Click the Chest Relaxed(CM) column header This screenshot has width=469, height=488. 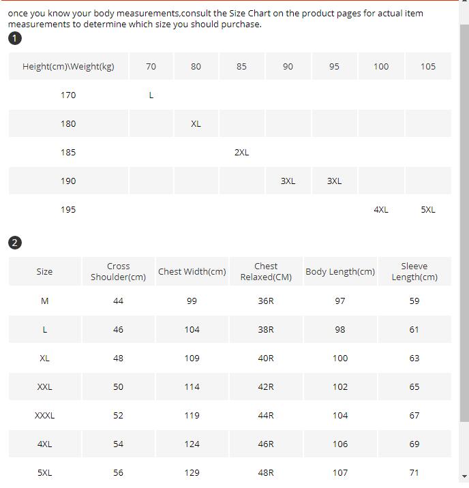(266, 271)
